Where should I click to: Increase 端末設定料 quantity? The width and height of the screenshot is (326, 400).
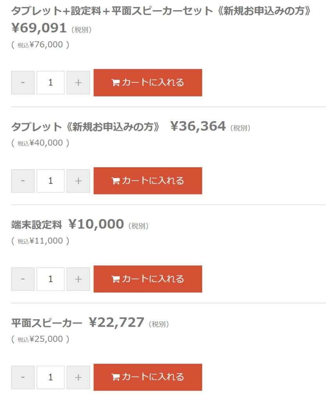click(78, 279)
